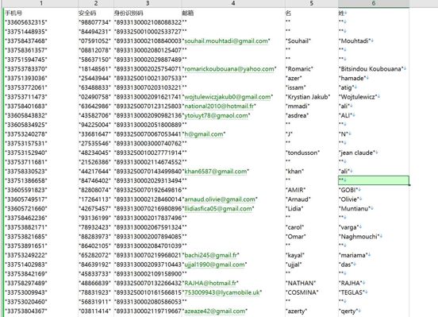This screenshot has height=317, width=438.
Task: Click arnaud.olivie@gmail.com hyperlink
Action: 220,199
